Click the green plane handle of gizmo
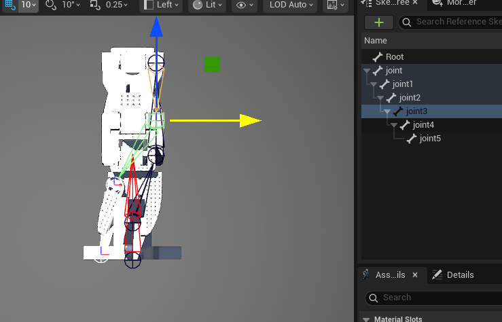Viewport: 502px width, 322px height. pos(212,65)
